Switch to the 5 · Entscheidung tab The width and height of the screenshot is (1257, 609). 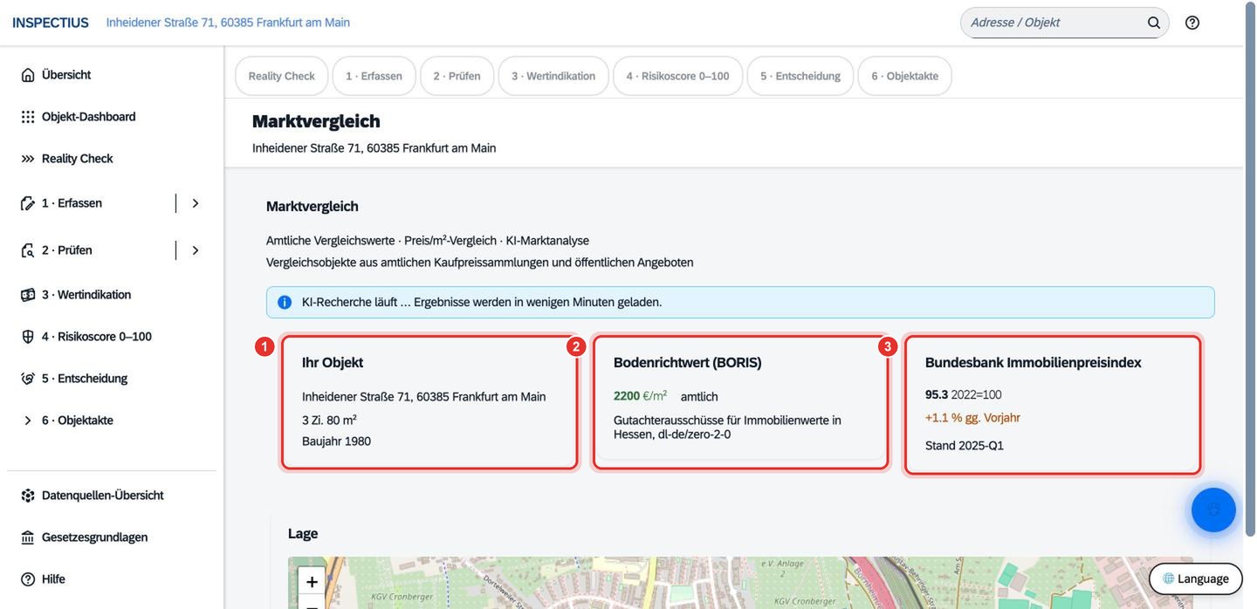pyautogui.click(x=800, y=76)
